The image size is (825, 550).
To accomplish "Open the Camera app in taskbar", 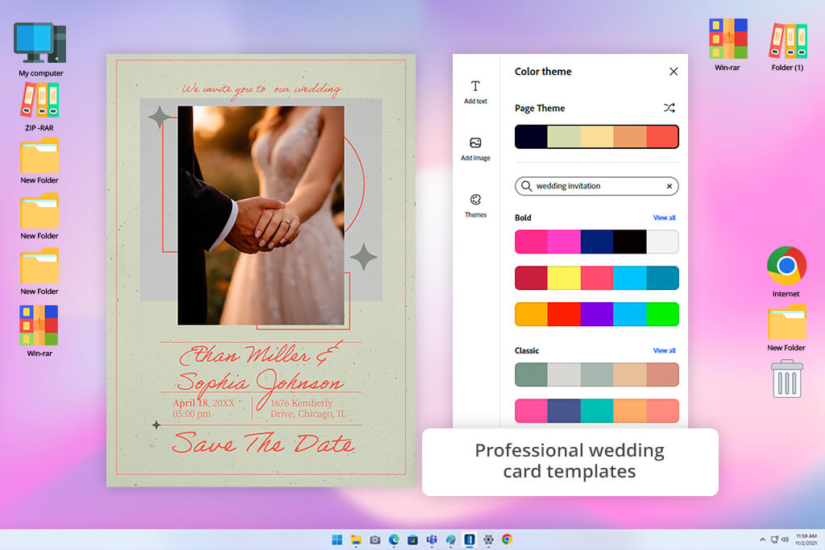I will (x=375, y=540).
